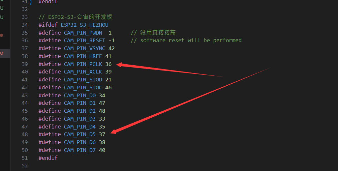Click the CAM_PIN_RESET macro name

(84, 40)
